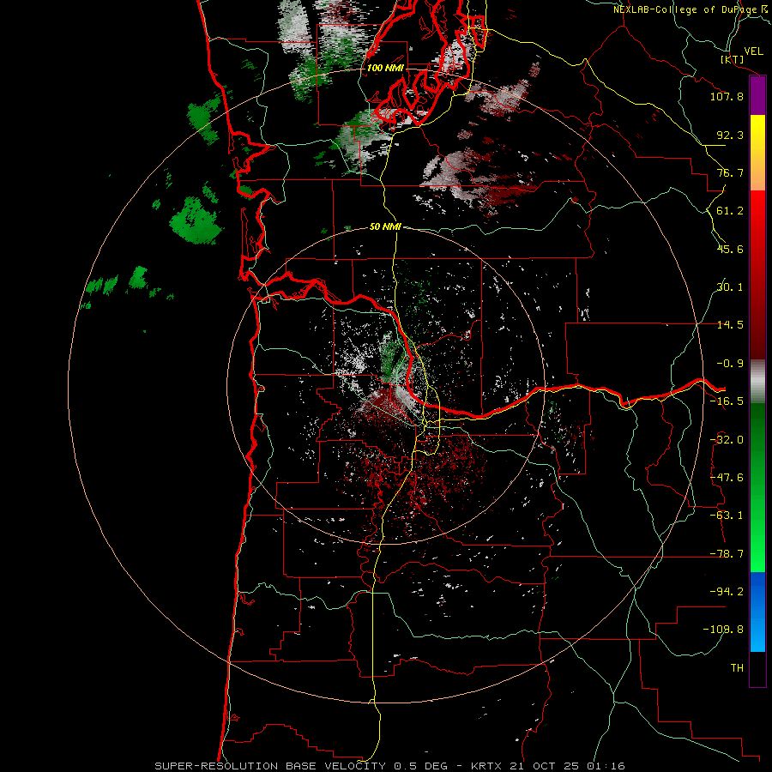This screenshot has width=772, height=772.
Task: Click the -47.6 legend value
Action: click(727, 478)
